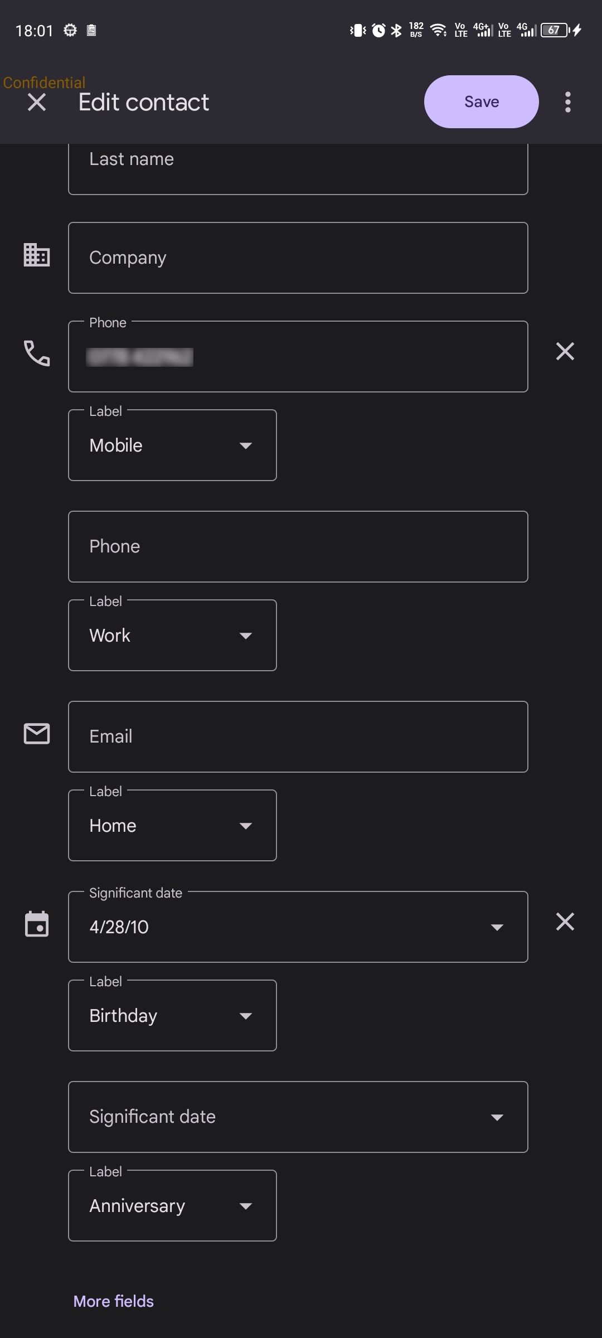
Task: Click the empty Email field
Action: pos(298,736)
